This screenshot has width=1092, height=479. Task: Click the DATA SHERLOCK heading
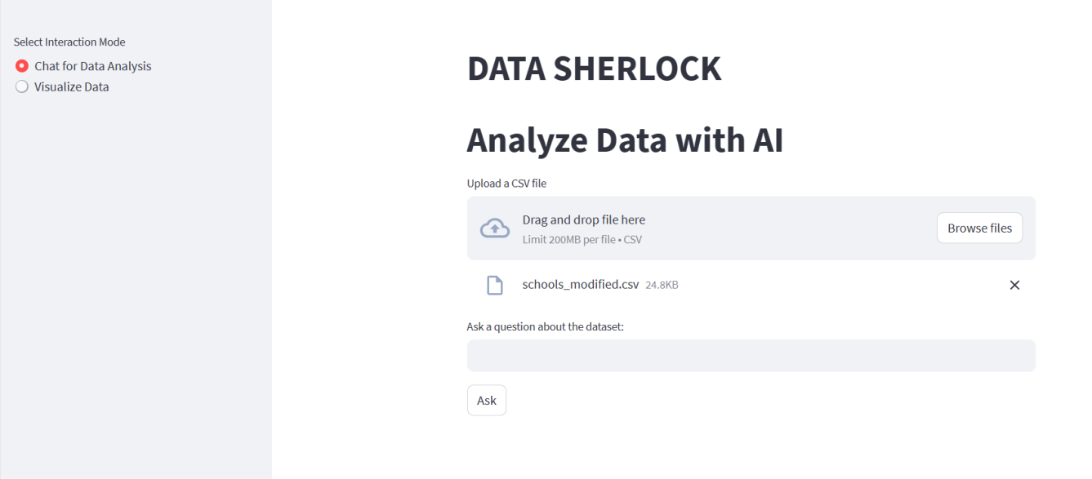594,69
